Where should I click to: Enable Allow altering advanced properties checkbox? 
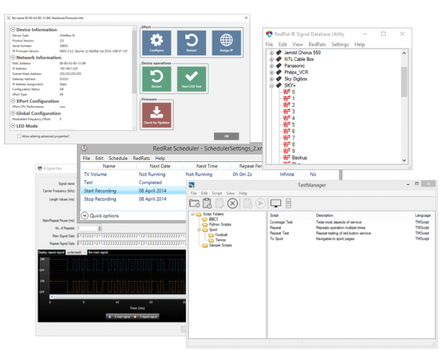[x=20, y=136]
